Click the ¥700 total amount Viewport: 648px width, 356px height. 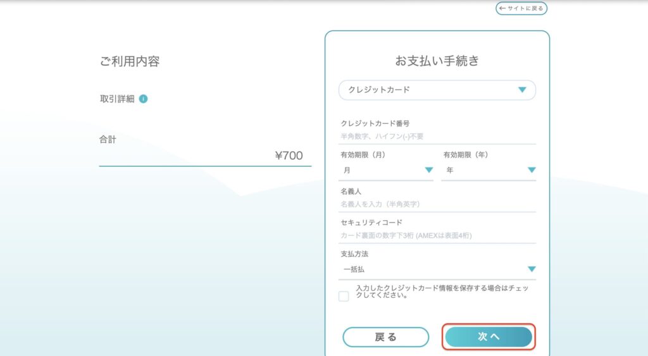pos(289,156)
